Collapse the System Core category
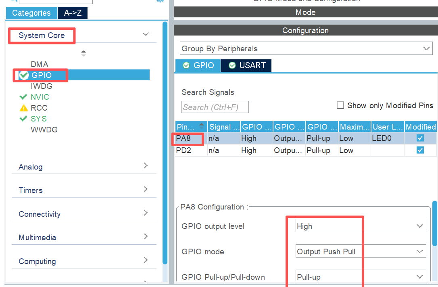This screenshot has height=287, width=438. [146, 34]
